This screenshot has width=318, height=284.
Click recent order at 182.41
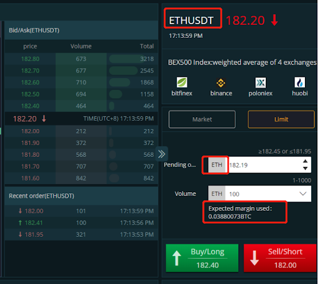(x=81, y=223)
